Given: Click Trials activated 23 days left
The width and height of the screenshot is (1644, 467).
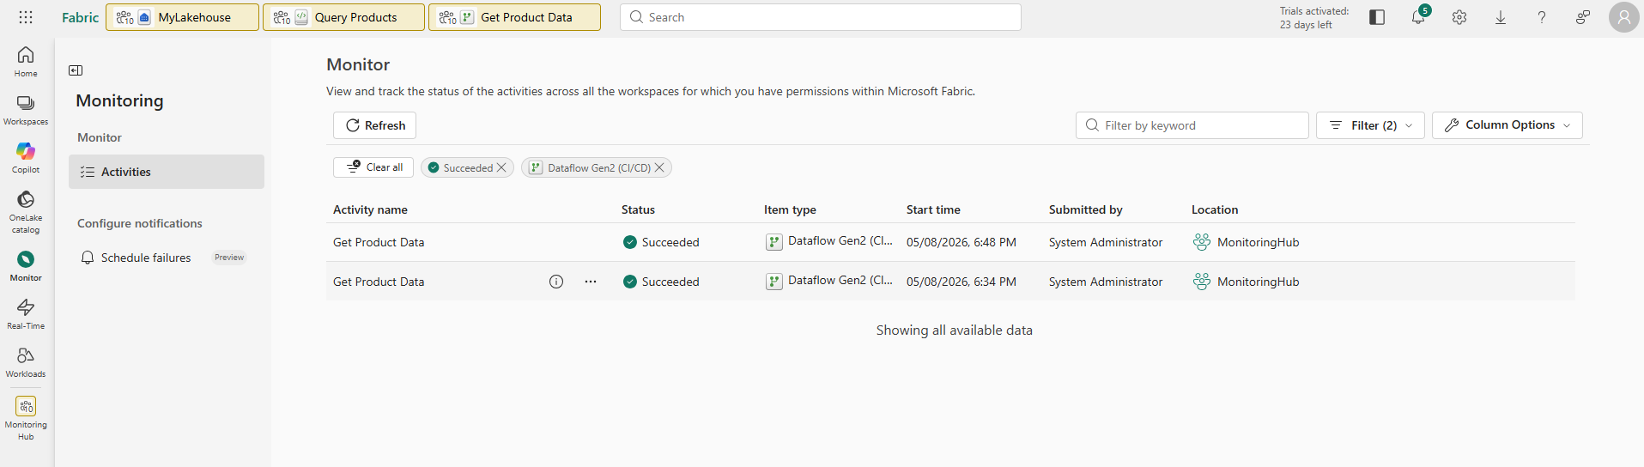Looking at the screenshot, I should (1313, 18).
